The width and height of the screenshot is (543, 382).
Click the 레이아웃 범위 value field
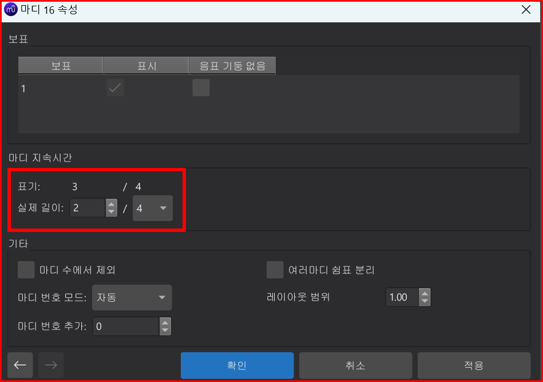[x=402, y=297]
